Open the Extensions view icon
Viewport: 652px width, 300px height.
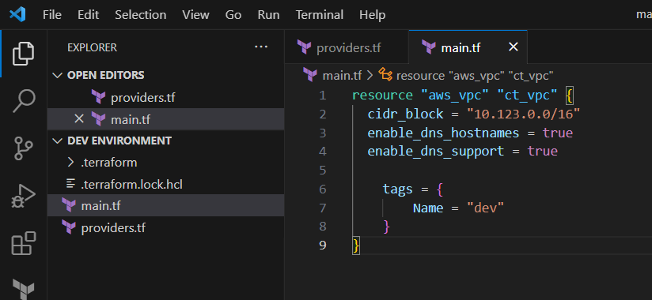coord(23,243)
